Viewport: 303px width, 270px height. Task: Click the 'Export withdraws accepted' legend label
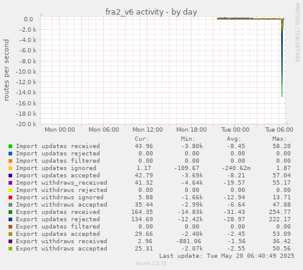click(62, 249)
